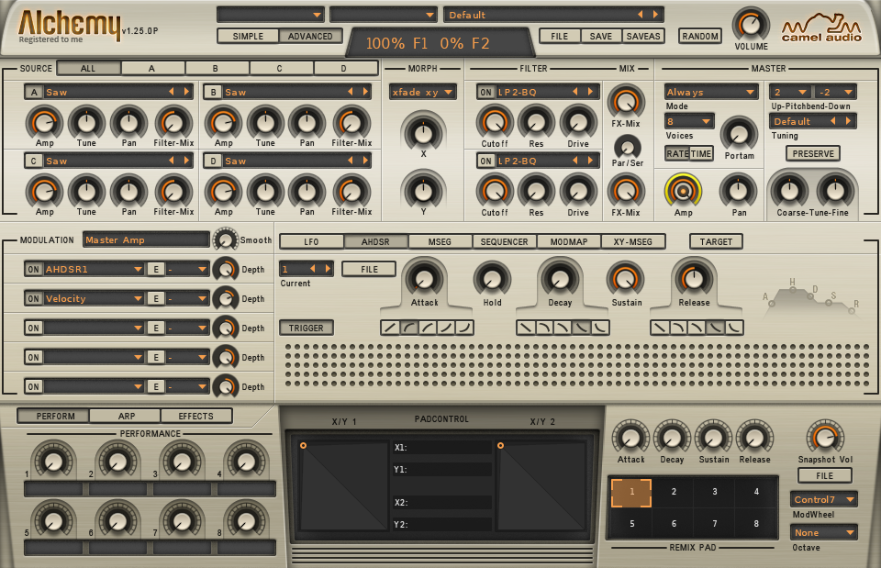Image resolution: width=881 pixels, height=568 pixels.
Task: Click the TARGET button
Action: [716, 242]
